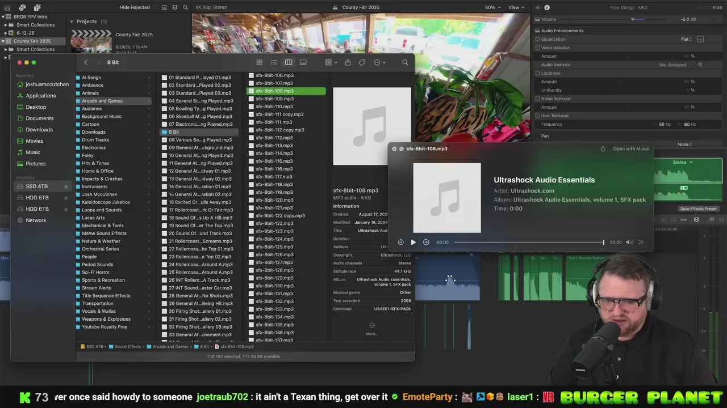The width and height of the screenshot is (727, 408).
Task: Collapse Projects section disclosure triangle
Action: click(72, 22)
